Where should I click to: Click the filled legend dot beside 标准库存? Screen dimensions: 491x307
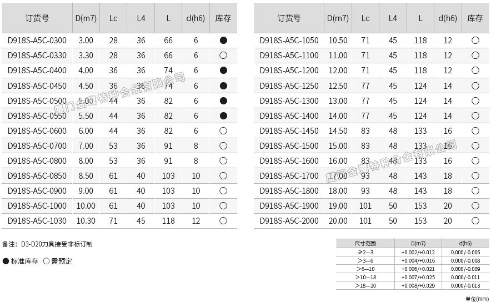point(6,261)
